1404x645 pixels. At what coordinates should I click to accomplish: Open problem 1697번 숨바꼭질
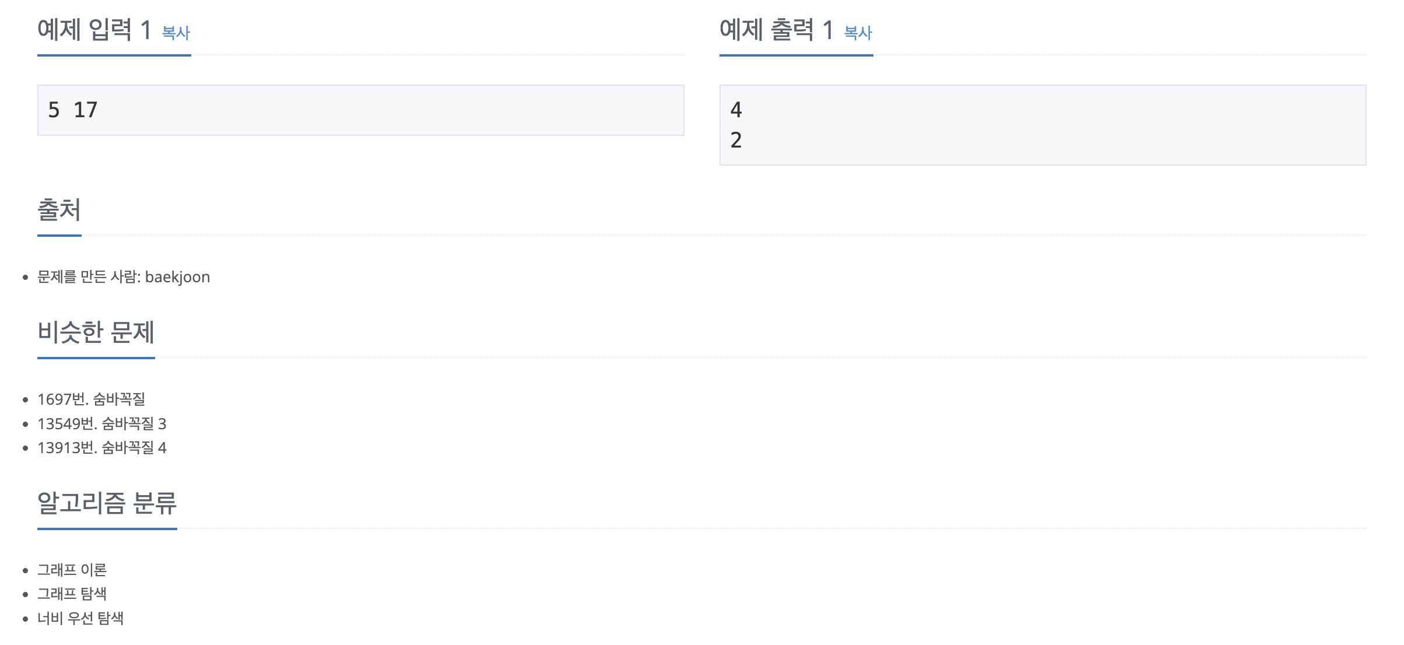point(93,400)
